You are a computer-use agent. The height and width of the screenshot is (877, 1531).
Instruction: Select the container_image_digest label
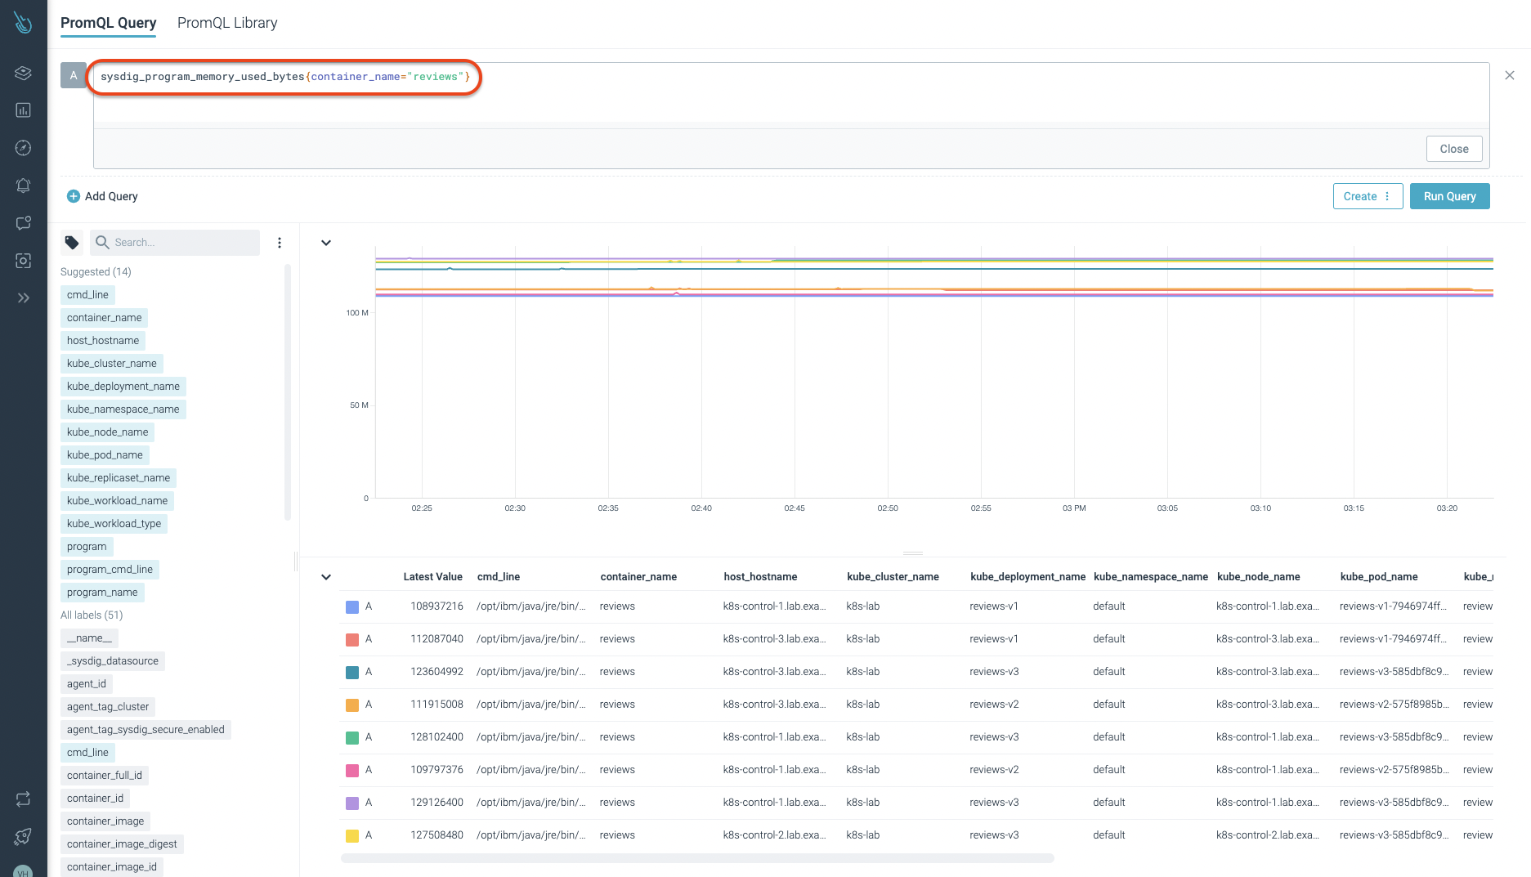coord(122,844)
